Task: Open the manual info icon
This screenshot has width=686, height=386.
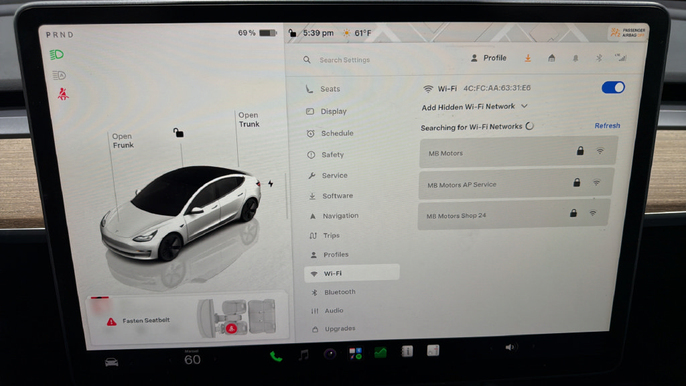Action: click(407, 351)
